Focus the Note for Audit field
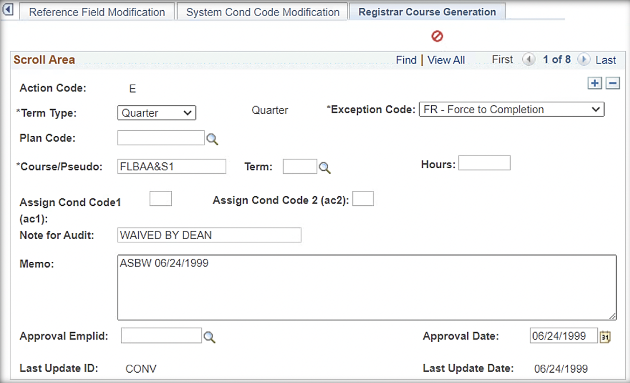The image size is (630, 383). (209, 235)
